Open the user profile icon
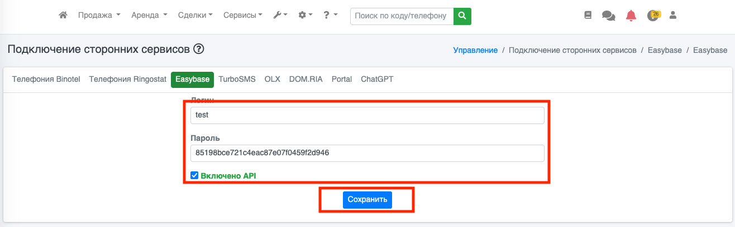Screen dimensions: 735x227 click(x=673, y=16)
